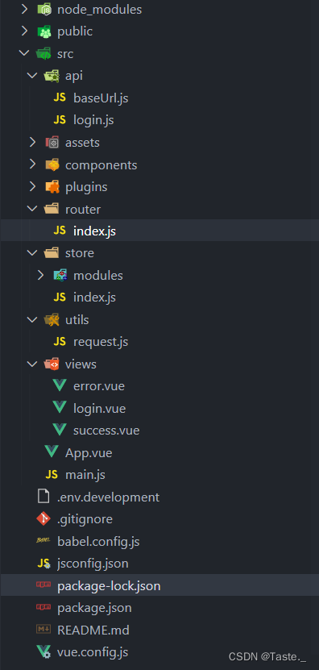Click the npm icon beside package.json

click(x=43, y=608)
